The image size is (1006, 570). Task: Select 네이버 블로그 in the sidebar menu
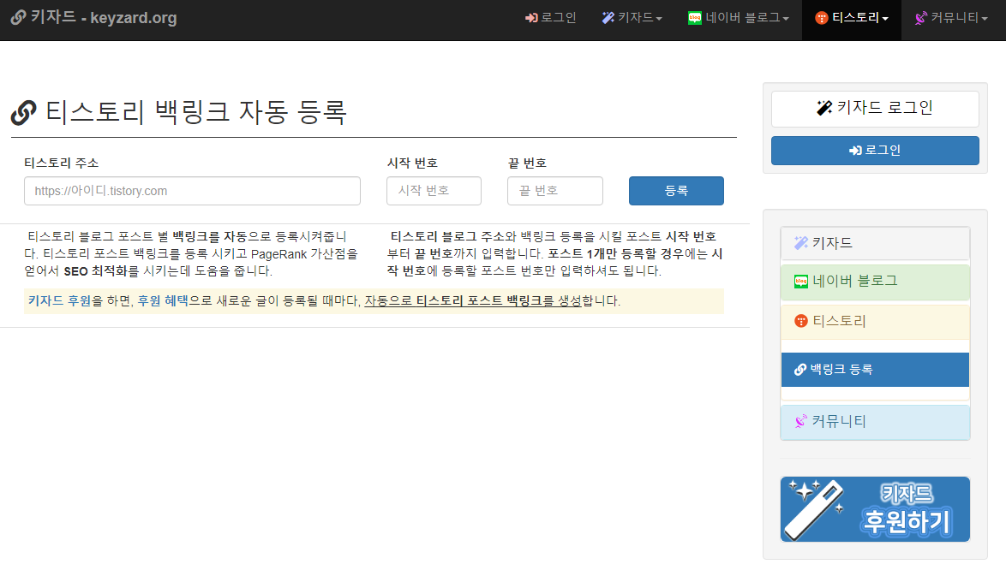click(x=875, y=282)
